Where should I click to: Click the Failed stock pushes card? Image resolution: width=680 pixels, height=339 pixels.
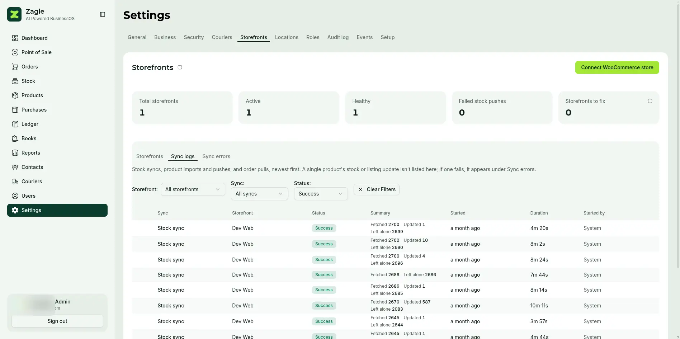pyautogui.click(x=502, y=108)
